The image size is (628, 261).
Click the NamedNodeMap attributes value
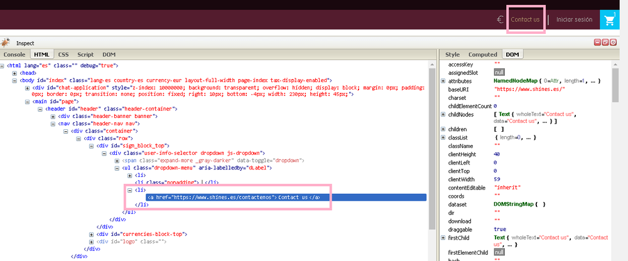[547, 81]
